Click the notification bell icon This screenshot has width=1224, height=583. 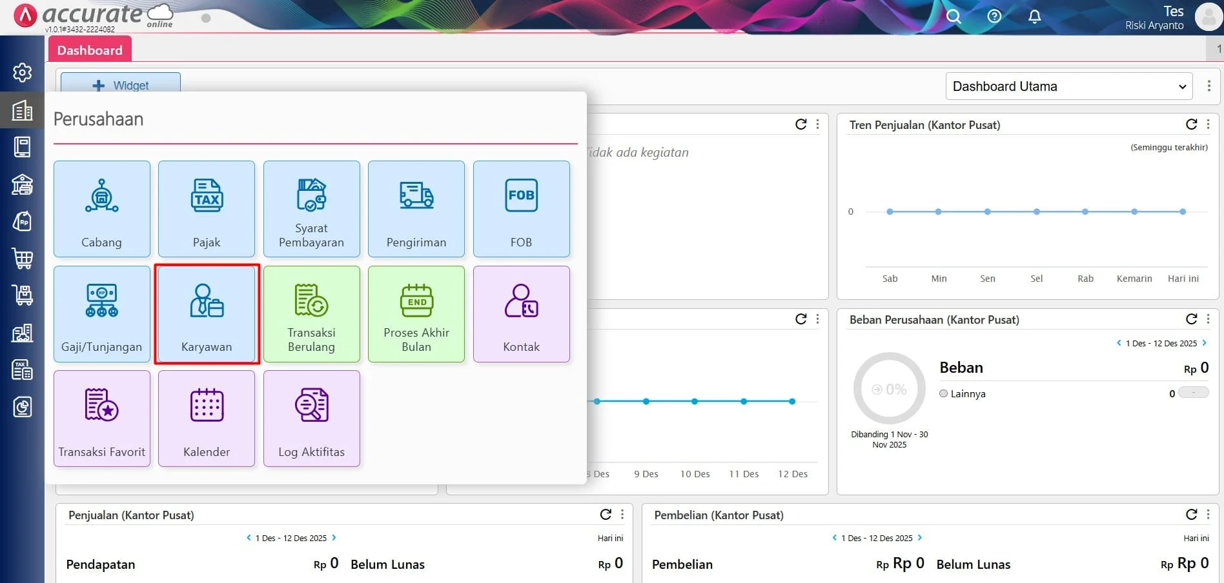pyautogui.click(x=1034, y=17)
